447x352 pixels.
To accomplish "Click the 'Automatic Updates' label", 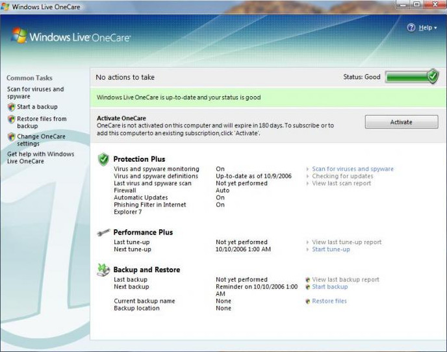I will pyautogui.click(x=141, y=197).
